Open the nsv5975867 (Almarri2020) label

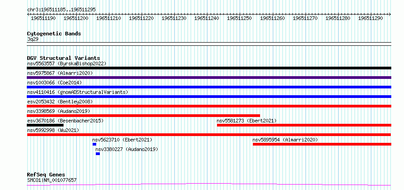[60, 73]
